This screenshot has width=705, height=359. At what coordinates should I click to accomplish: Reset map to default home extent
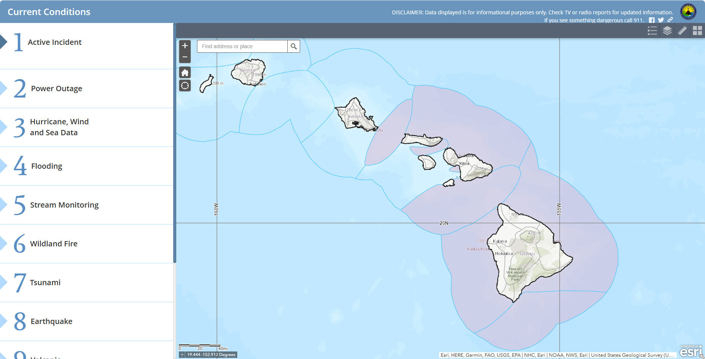185,72
